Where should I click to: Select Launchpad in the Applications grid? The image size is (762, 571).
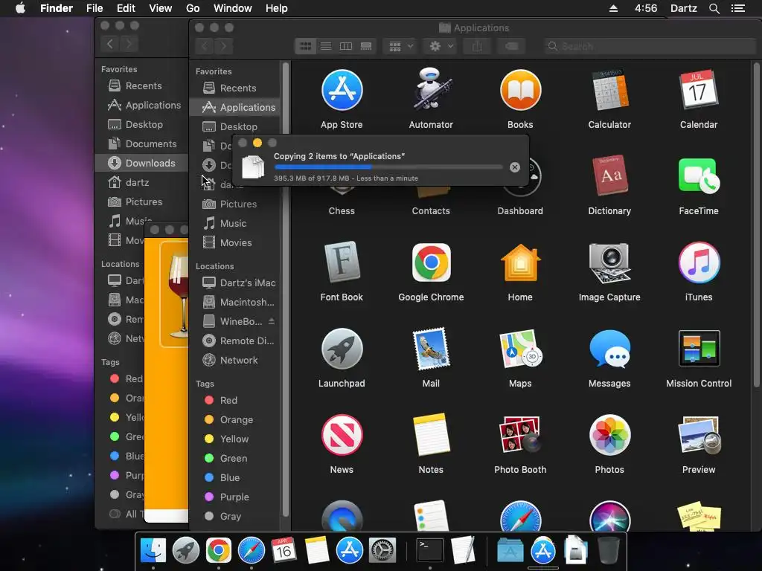[x=342, y=349]
